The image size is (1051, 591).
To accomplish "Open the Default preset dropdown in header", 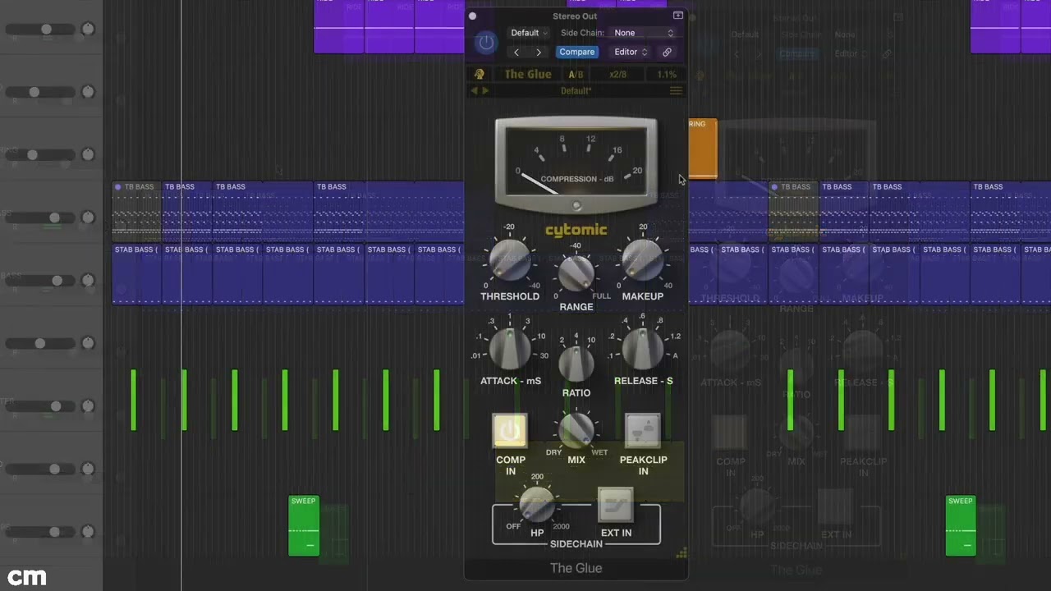I will tap(530, 33).
